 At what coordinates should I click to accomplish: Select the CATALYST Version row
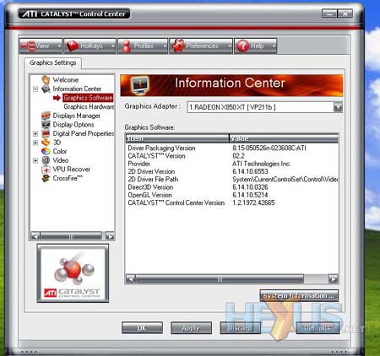point(232,156)
